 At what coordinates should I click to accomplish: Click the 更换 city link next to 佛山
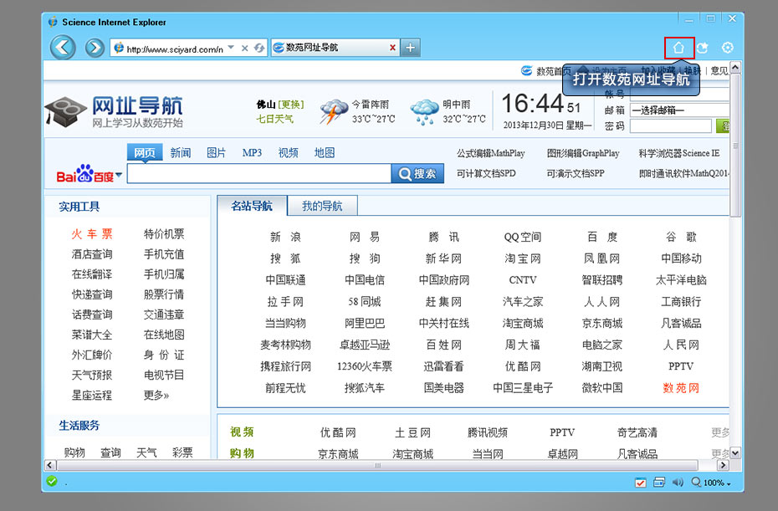coord(291,105)
